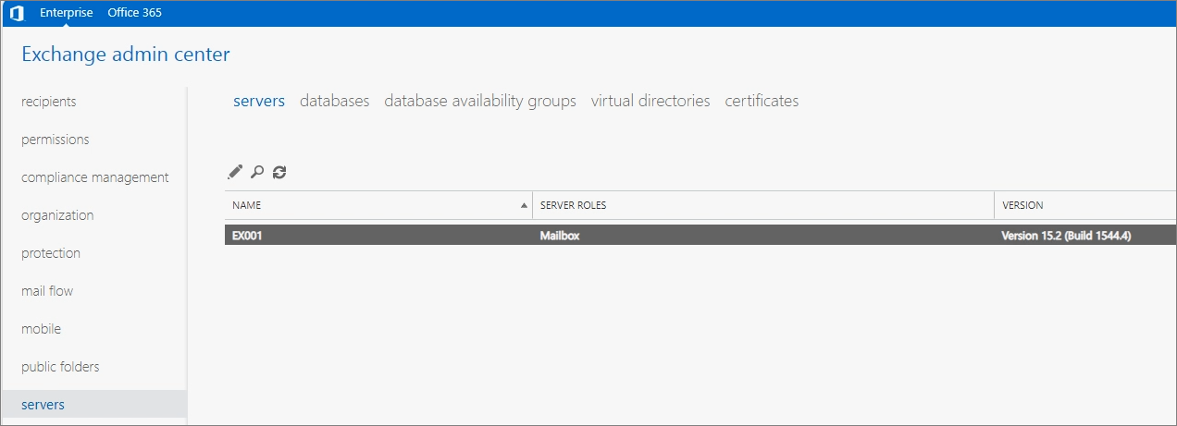Open the certificates tab
The height and width of the screenshot is (426, 1177).
tap(762, 101)
